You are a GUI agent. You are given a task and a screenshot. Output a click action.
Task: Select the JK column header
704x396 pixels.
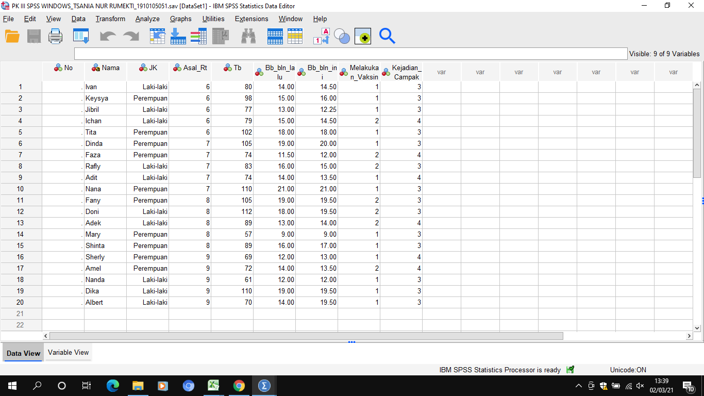[148, 72]
